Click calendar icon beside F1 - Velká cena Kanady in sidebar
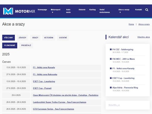The image size is (152, 114). (111, 68)
